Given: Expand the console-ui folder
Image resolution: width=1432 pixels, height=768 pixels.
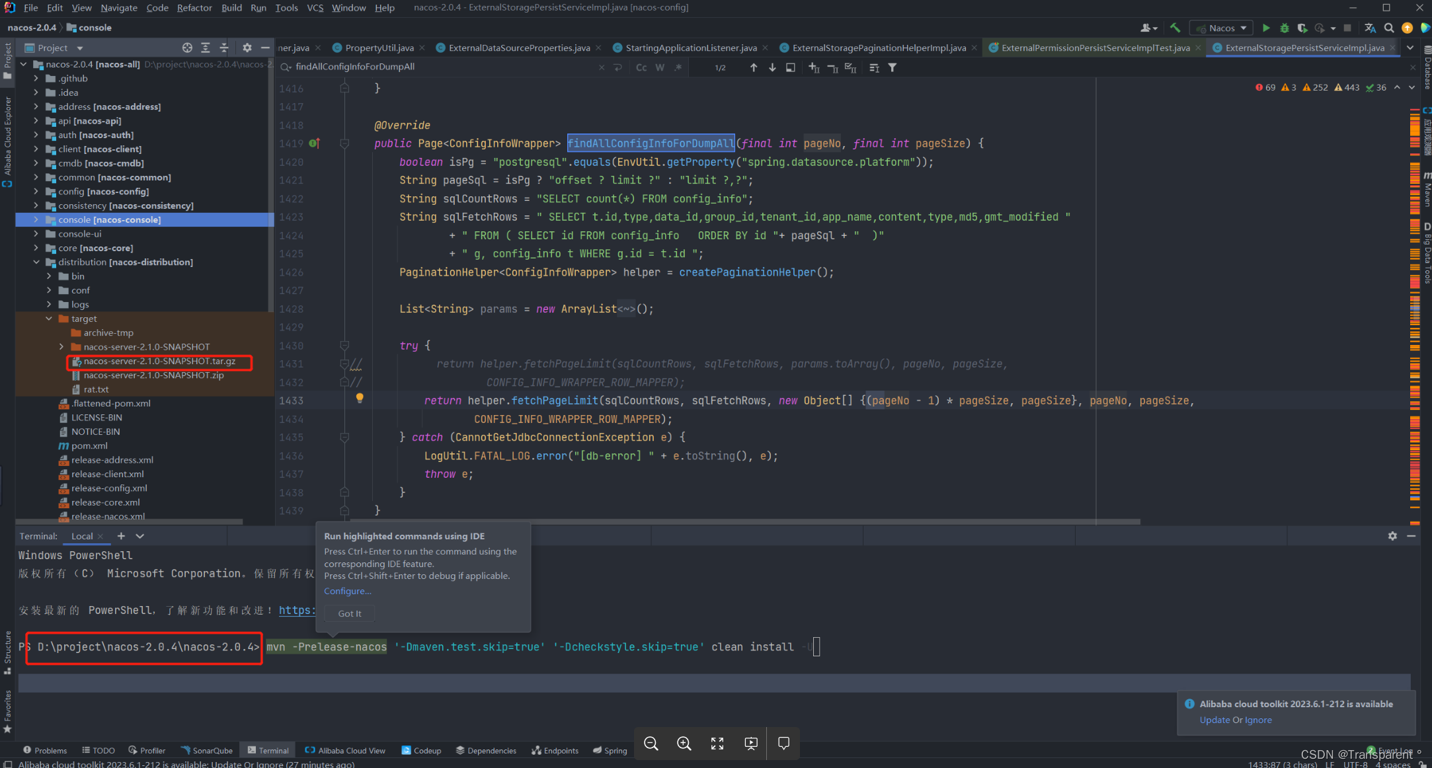Looking at the screenshot, I should pyautogui.click(x=37, y=233).
